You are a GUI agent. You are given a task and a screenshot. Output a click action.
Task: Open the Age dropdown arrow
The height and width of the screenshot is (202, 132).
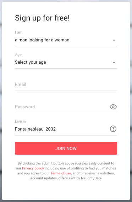tap(114, 63)
